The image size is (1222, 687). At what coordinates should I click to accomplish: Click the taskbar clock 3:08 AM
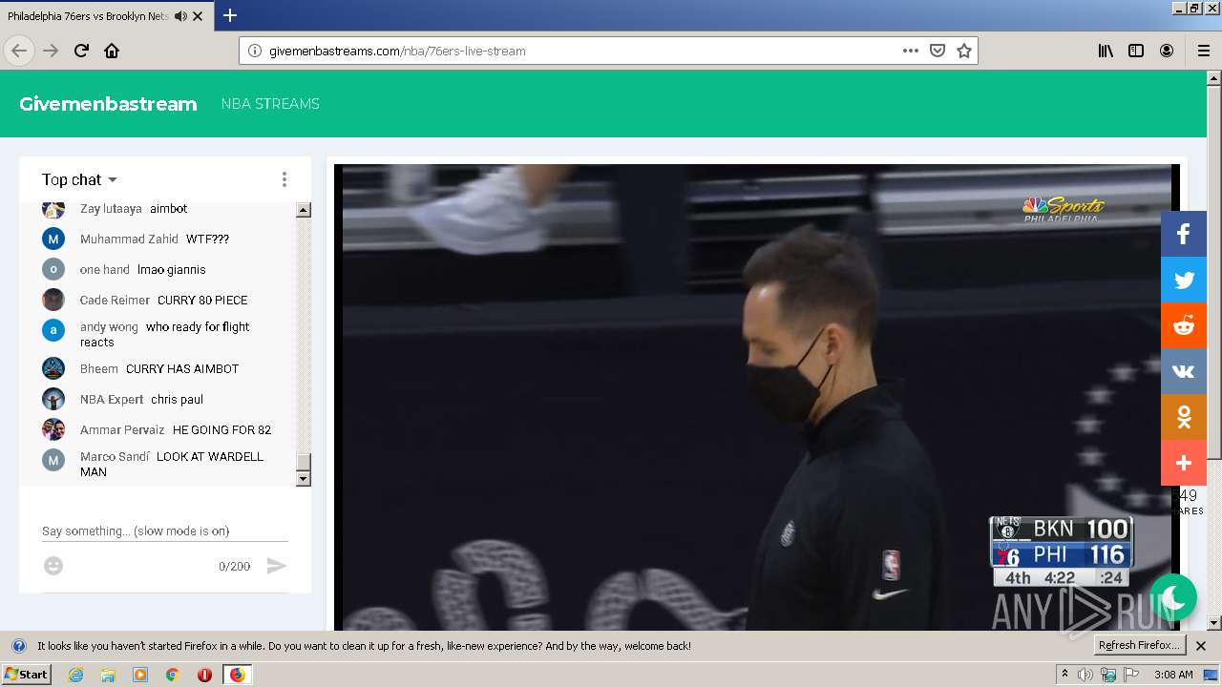click(1173, 675)
